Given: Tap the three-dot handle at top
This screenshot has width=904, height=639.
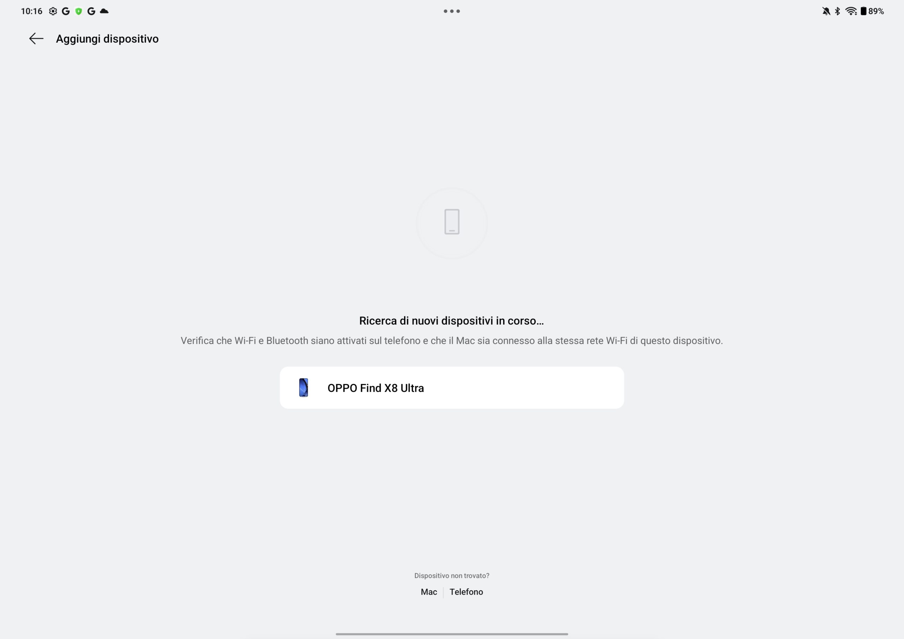Looking at the screenshot, I should [x=452, y=11].
